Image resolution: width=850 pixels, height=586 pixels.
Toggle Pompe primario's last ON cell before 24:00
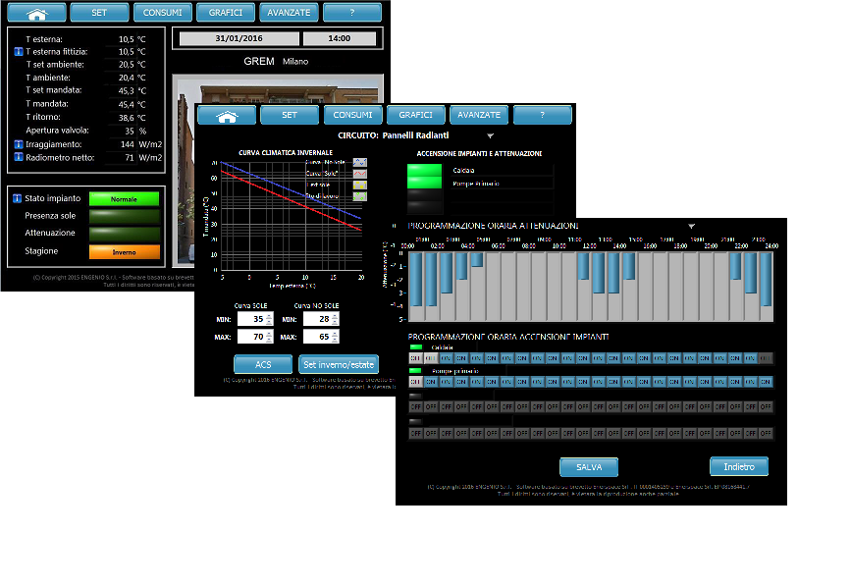(766, 382)
